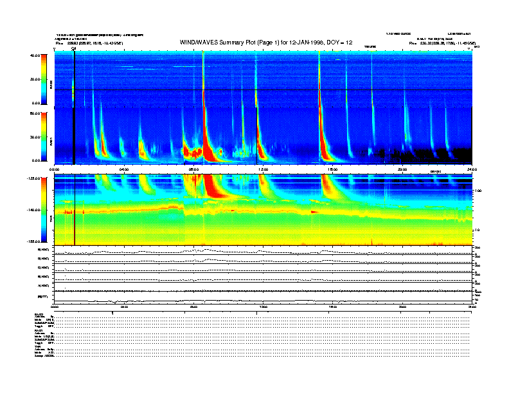509x394 pixels.
Task: Click 24:00 tick label under RAD1 spectrogram
Action: (x=472, y=169)
